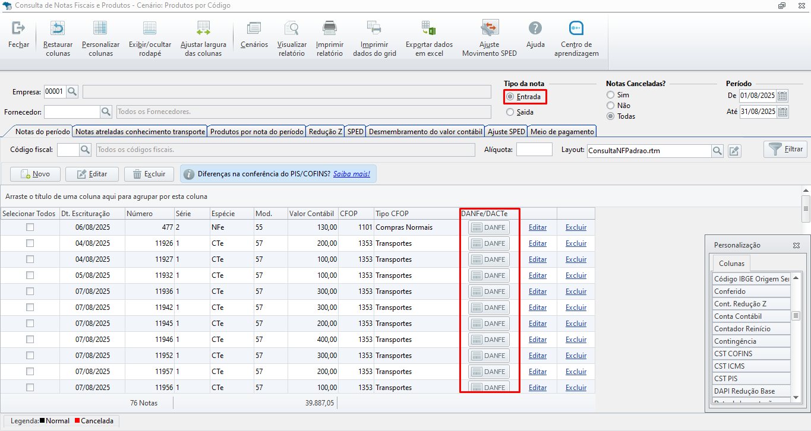Follow the Saiba mais! link

[352, 174]
